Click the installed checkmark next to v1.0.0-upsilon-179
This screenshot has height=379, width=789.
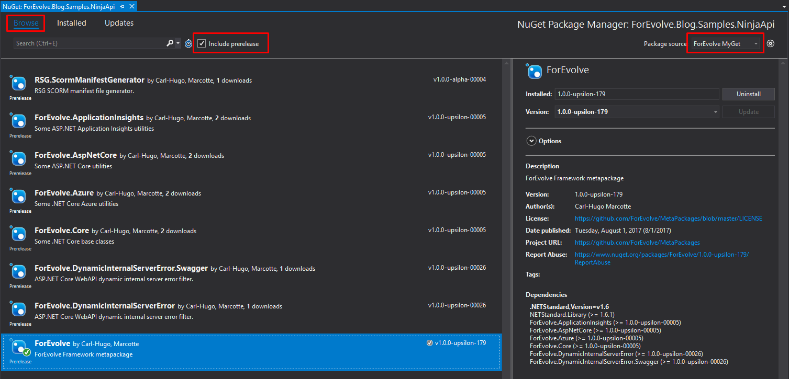[x=430, y=343]
